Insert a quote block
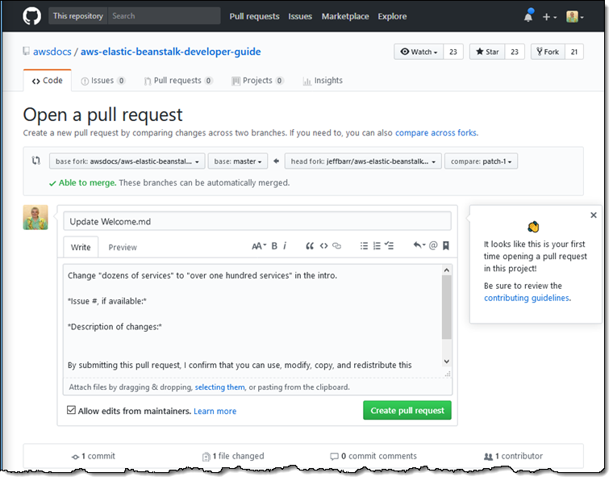613x481 pixels. [309, 246]
